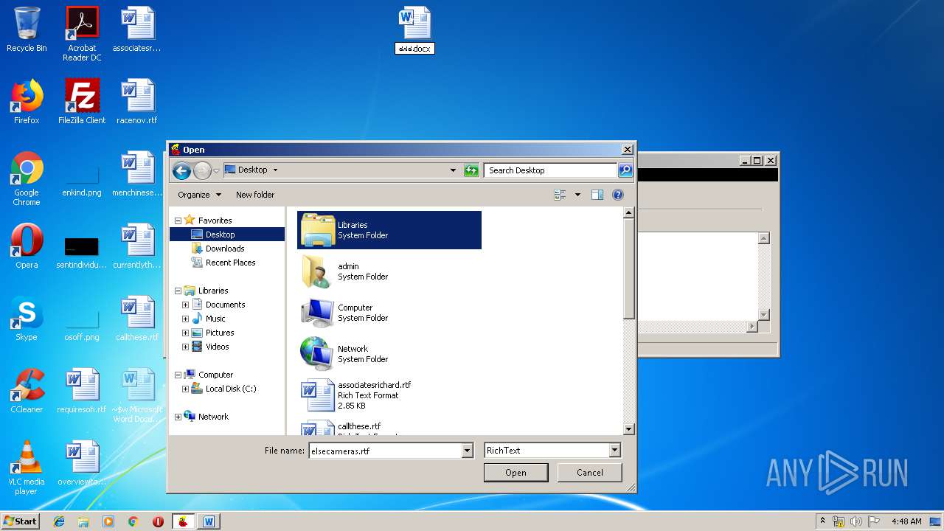The width and height of the screenshot is (944, 531).
Task: Select FileZilla Client desktop icon
Action: [x=82, y=102]
